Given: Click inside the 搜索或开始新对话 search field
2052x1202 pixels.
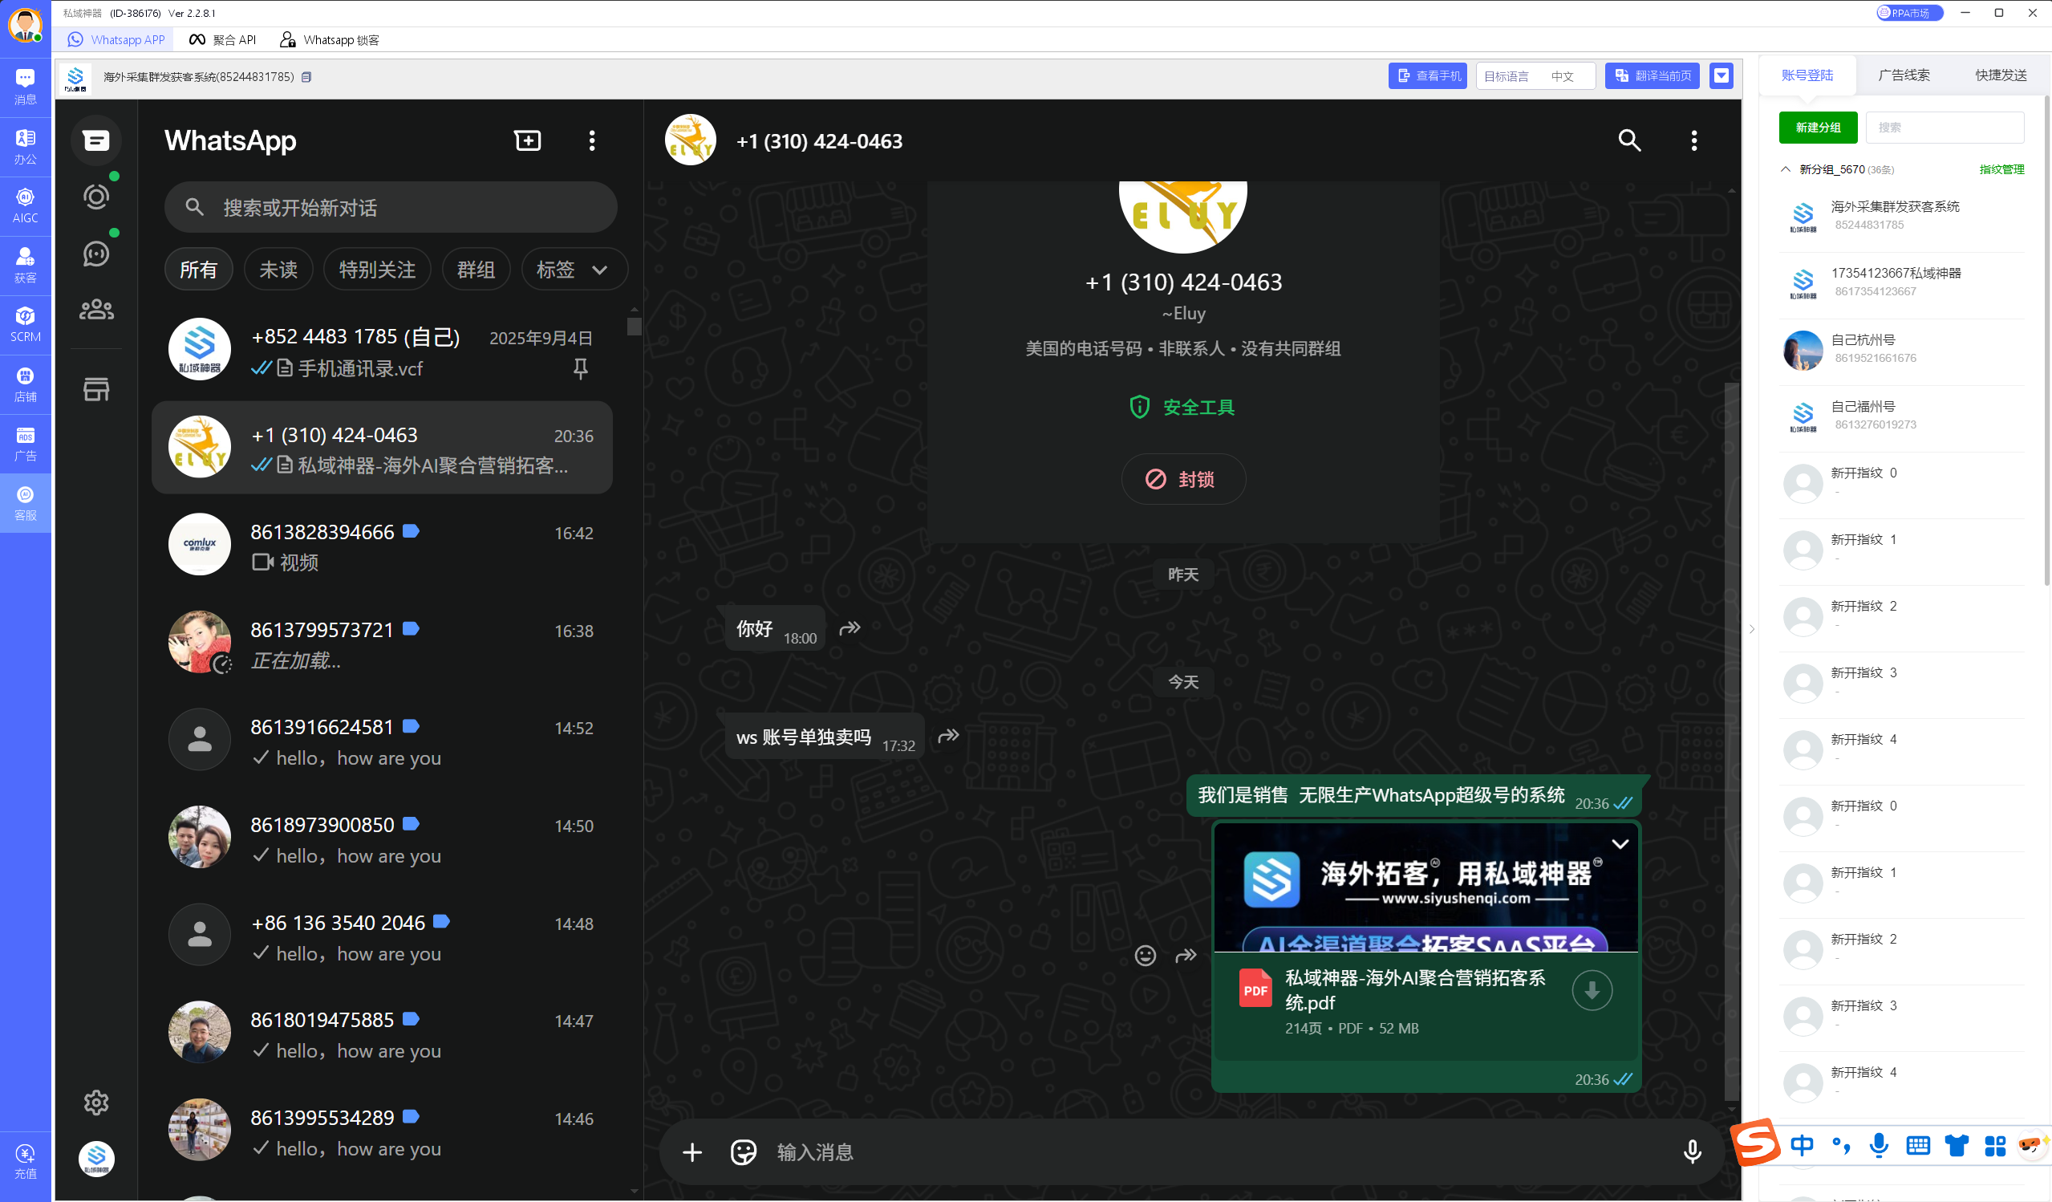Looking at the screenshot, I should pos(391,207).
